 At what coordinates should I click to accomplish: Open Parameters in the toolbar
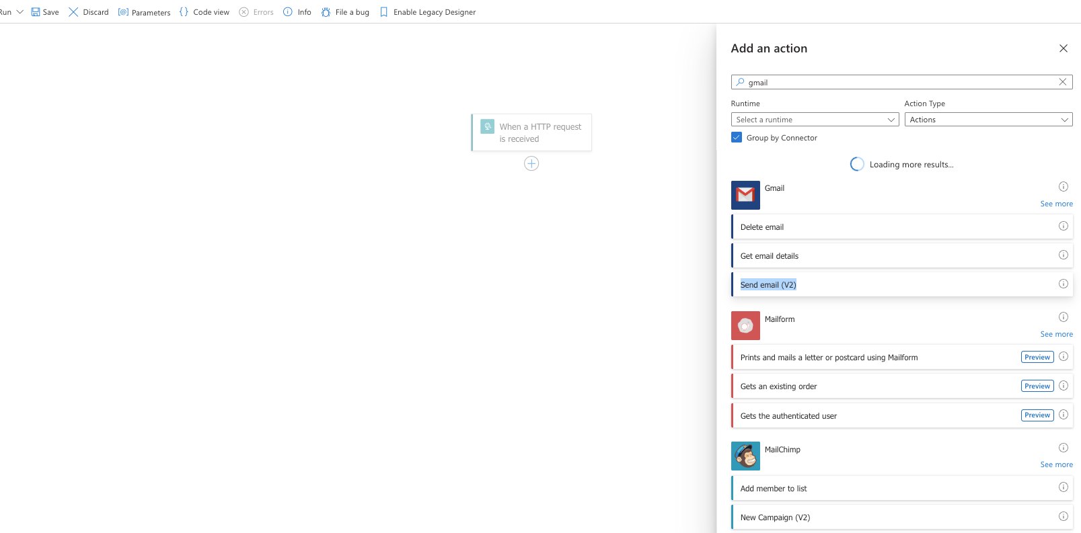pos(145,12)
